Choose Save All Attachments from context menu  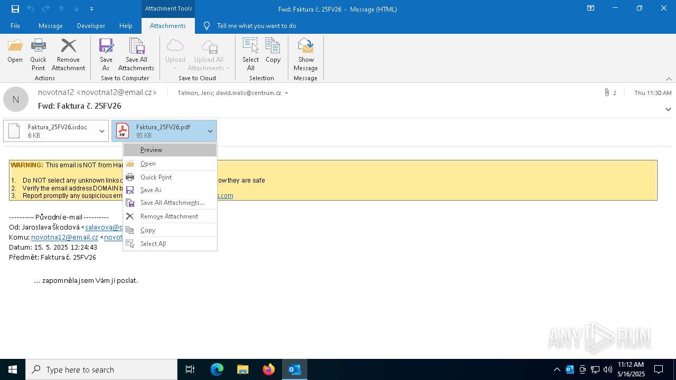point(170,203)
